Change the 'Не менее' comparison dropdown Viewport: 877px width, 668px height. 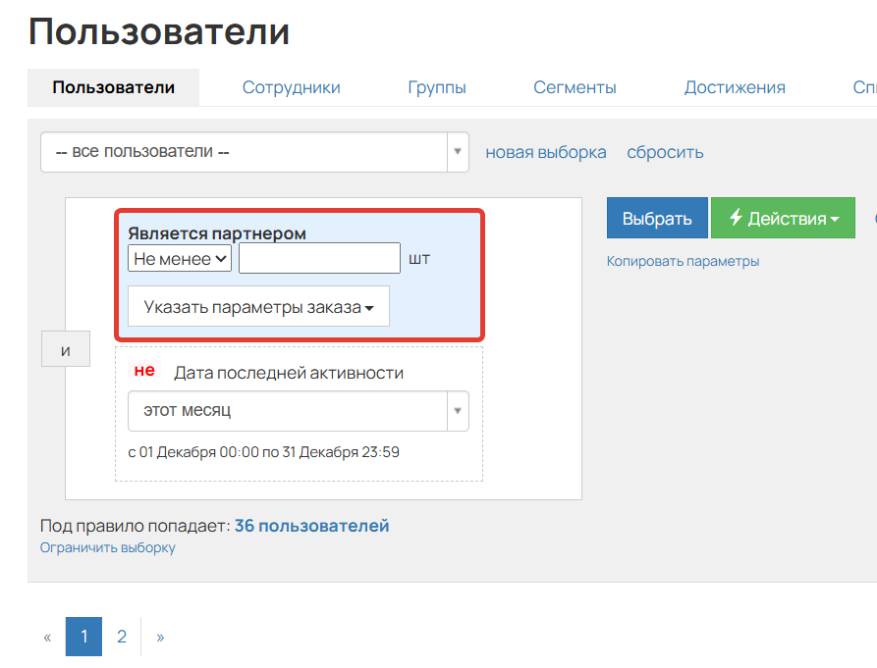179,258
